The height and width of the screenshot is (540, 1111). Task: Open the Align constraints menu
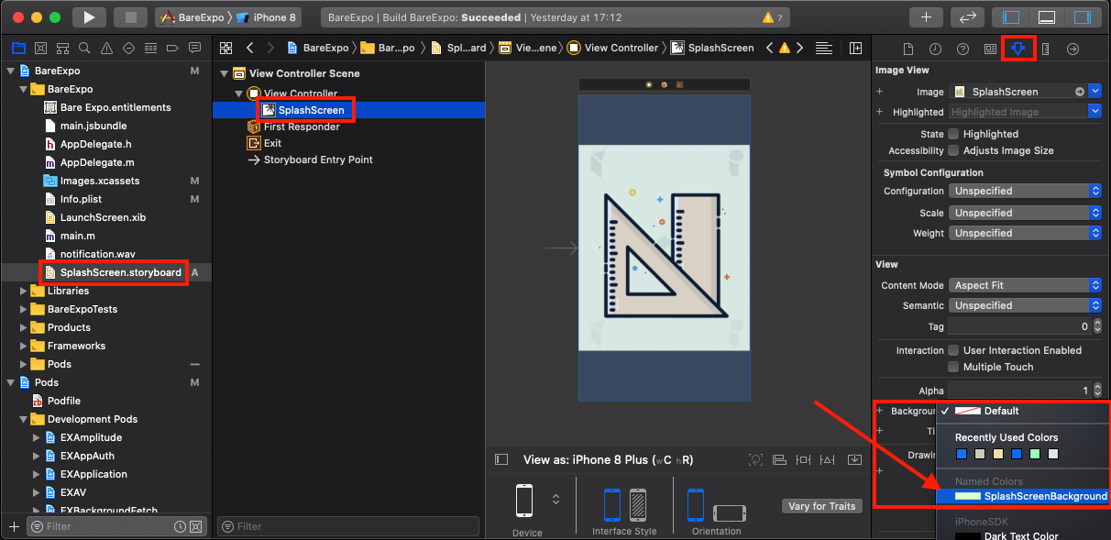pos(779,459)
